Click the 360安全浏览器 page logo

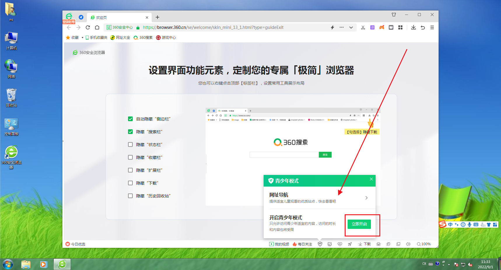click(89, 52)
